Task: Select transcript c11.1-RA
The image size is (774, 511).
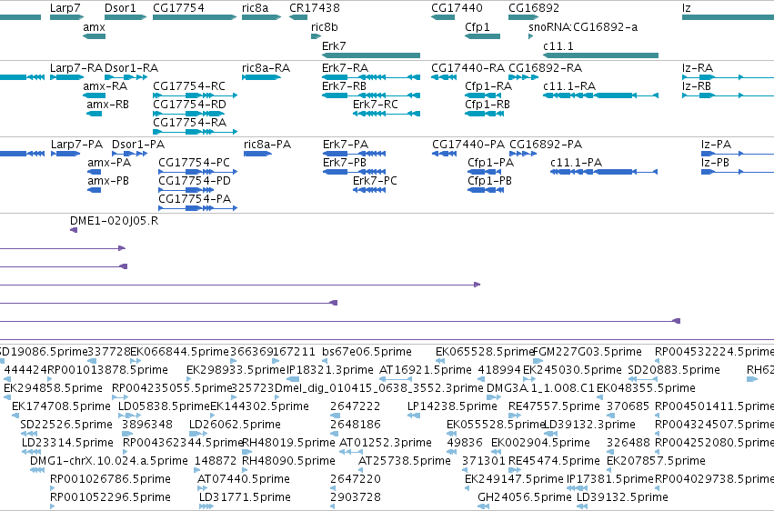Action: [600, 95]
